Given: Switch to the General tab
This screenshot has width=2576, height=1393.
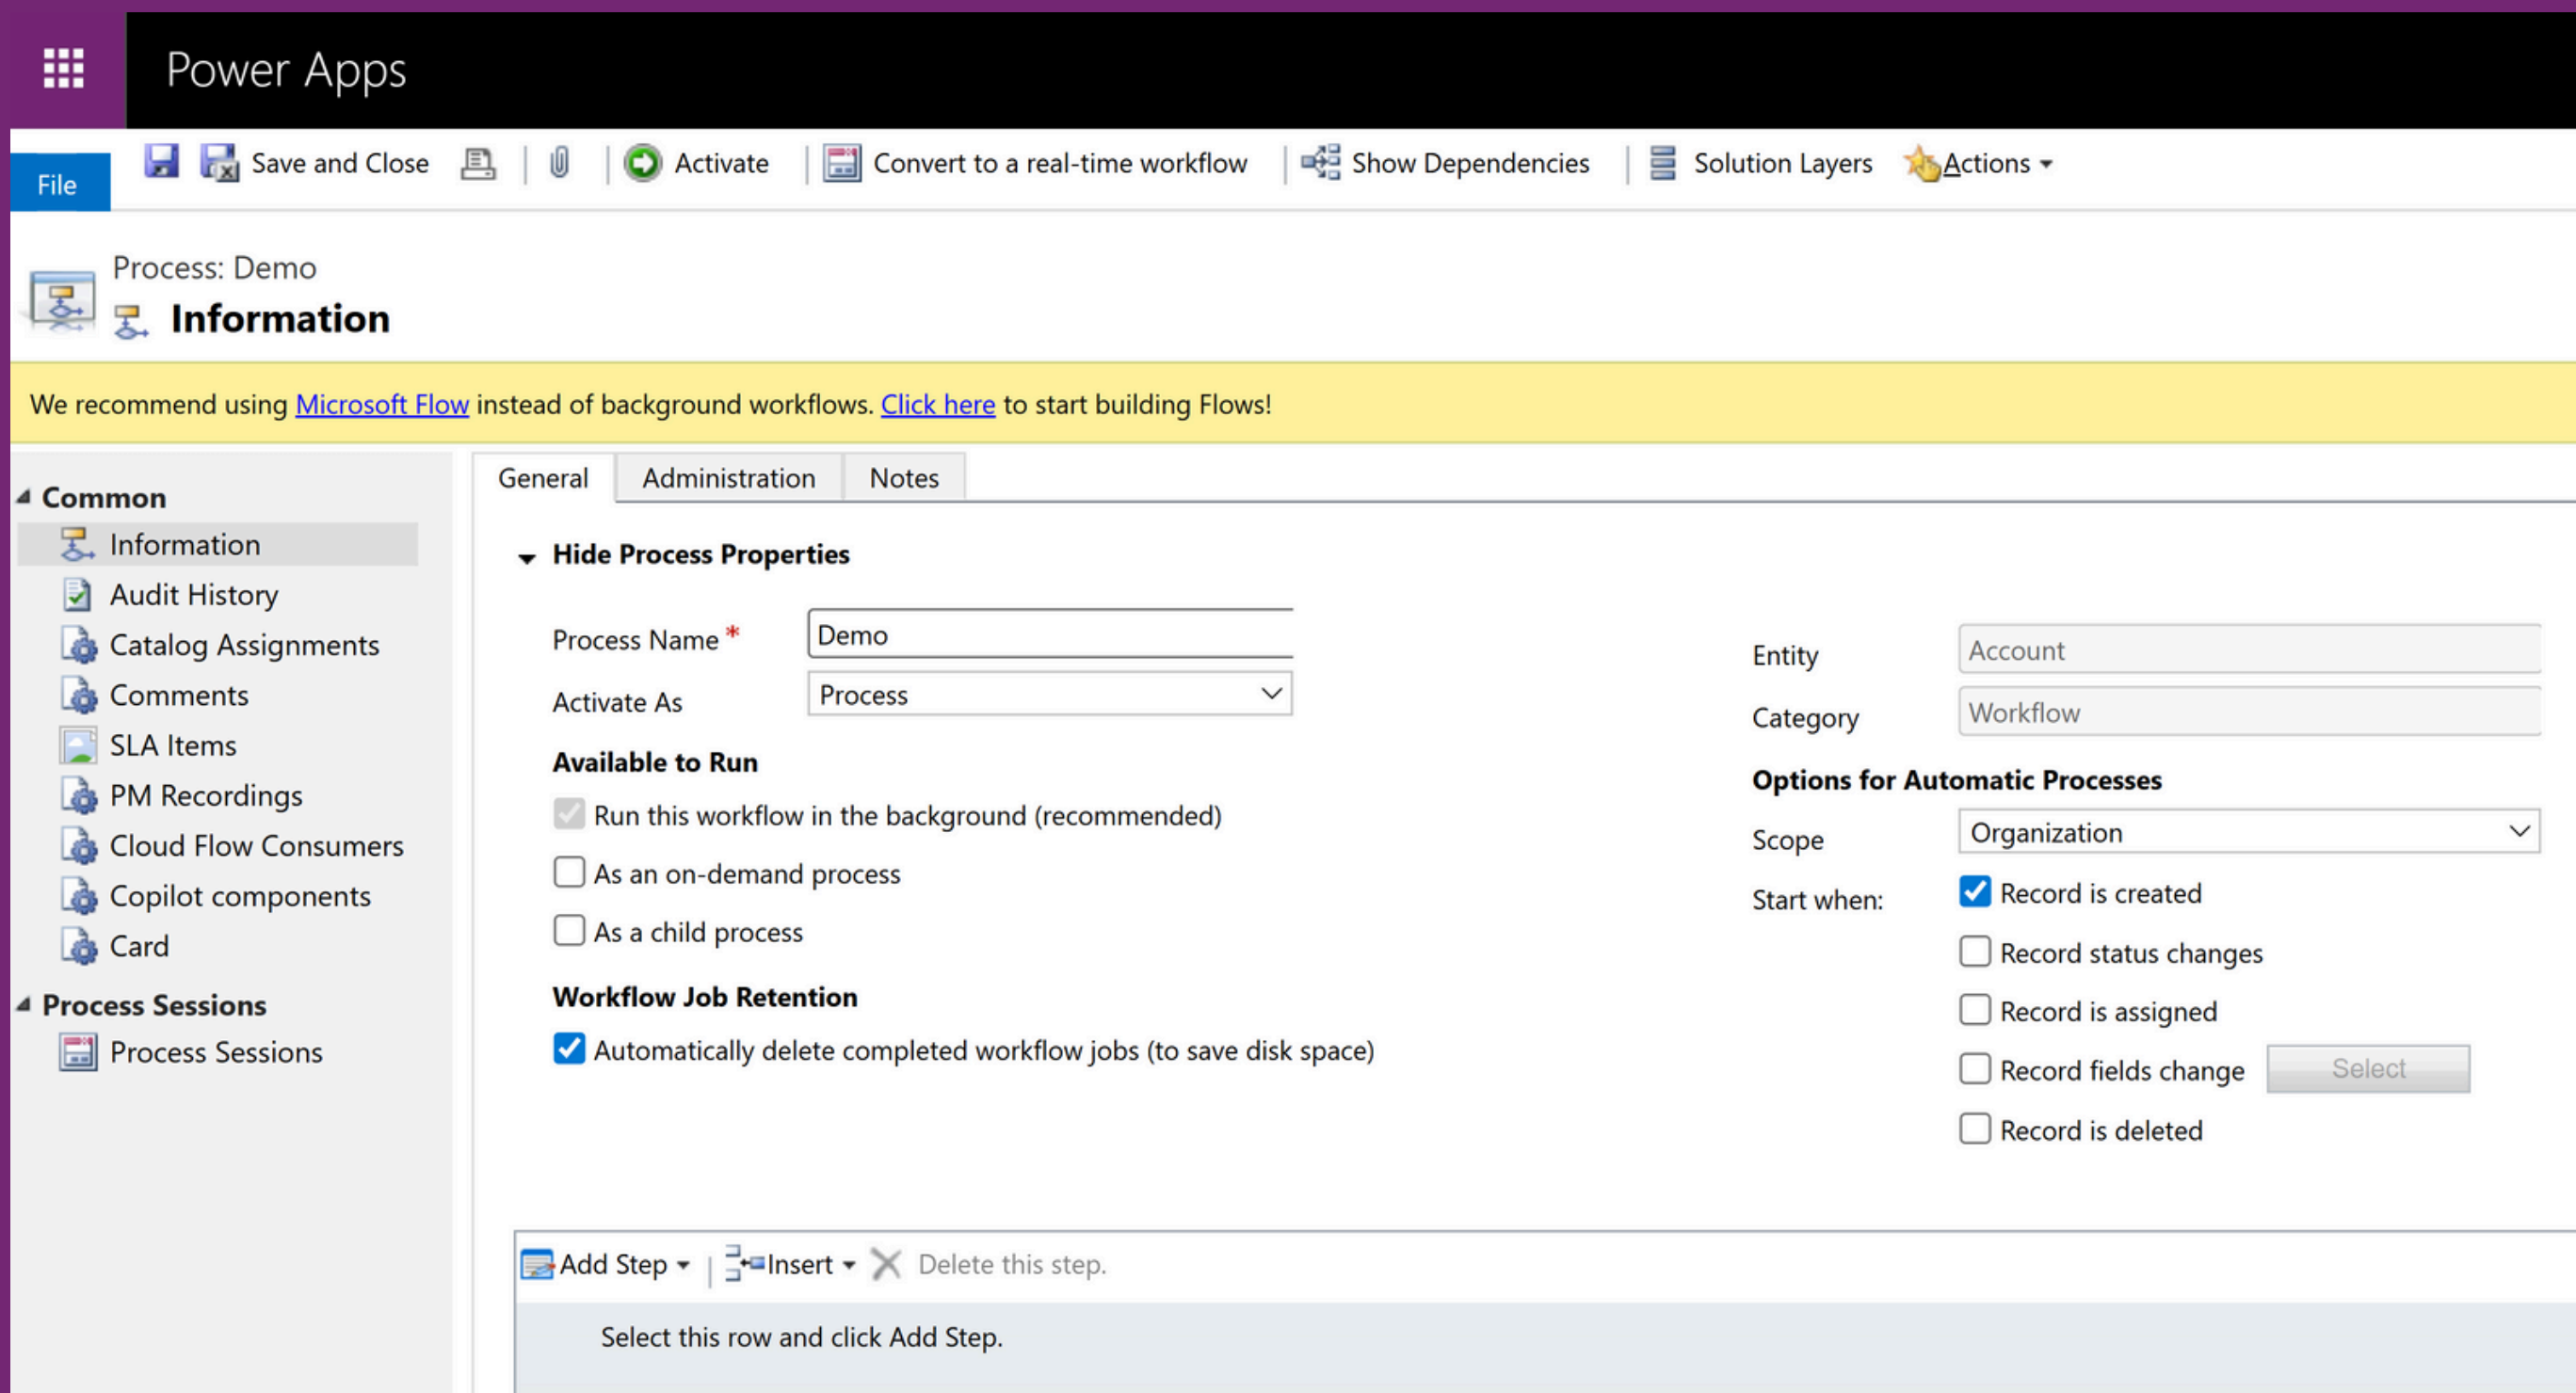Looking at the screenshot, I should 543,478.
